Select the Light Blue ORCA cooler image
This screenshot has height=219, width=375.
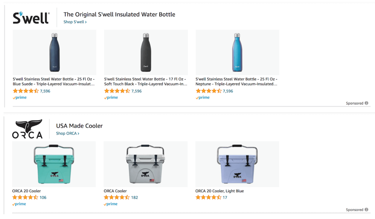coord(237,164)
